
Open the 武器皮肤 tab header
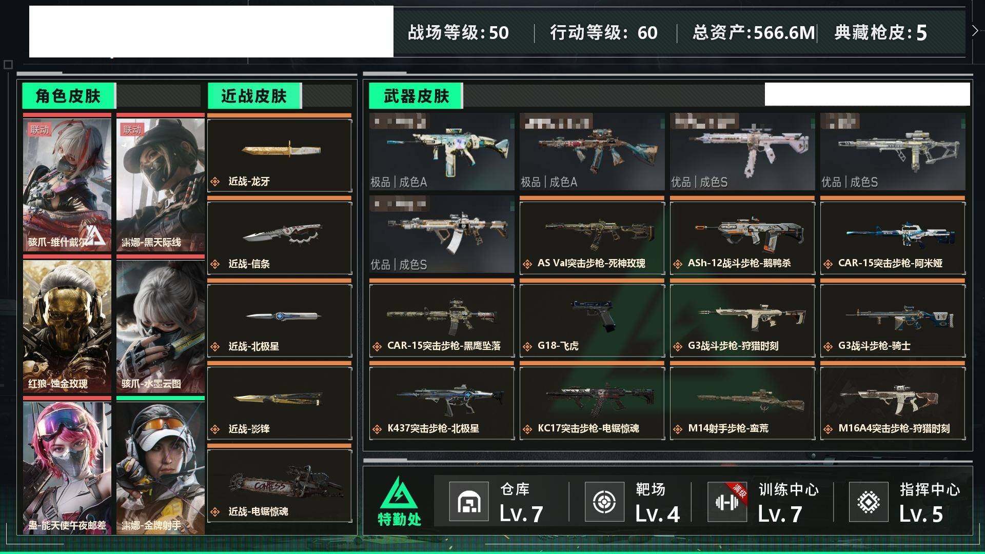[416, 96]
